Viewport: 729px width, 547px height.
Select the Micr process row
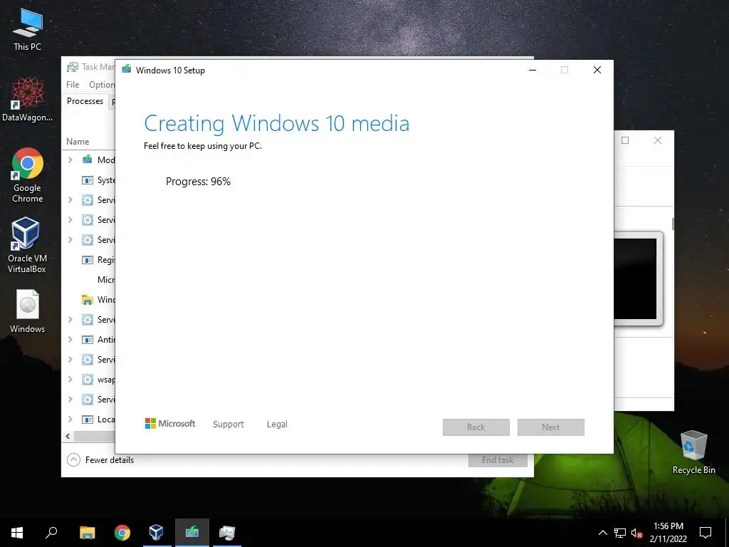pos(88,279)
